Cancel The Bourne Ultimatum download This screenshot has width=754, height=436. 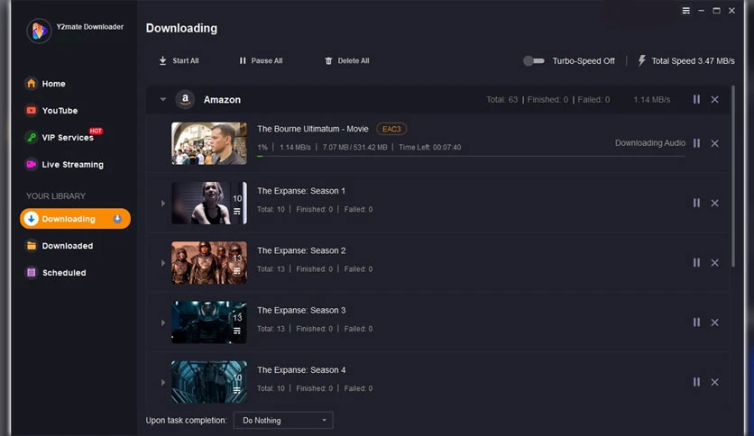click(x=715, y=143)
